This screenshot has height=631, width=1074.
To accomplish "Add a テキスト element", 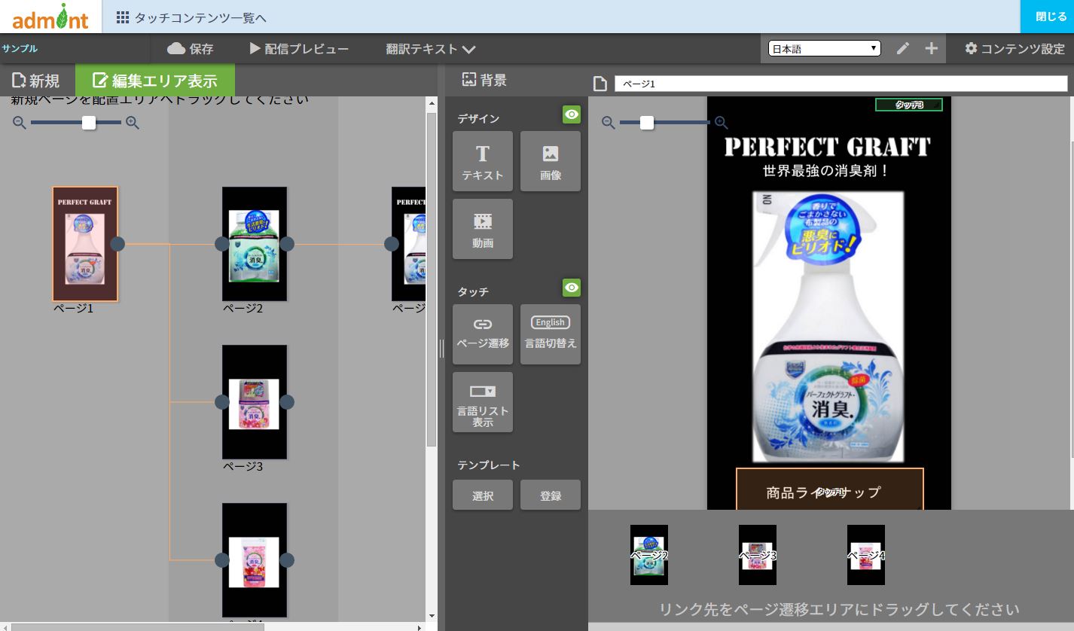I will 483,161.
